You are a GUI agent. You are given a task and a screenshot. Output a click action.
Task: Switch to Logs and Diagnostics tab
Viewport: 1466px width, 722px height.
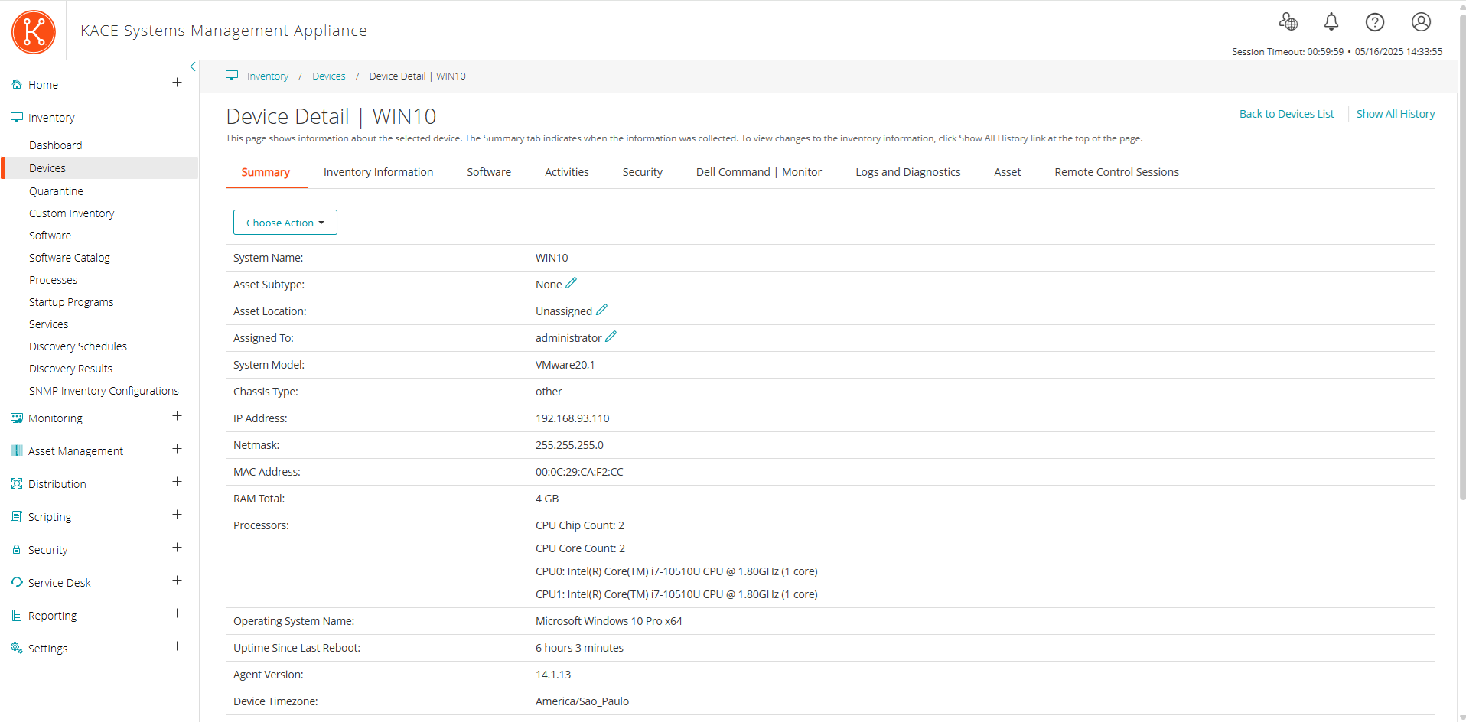tap(908, 172)
